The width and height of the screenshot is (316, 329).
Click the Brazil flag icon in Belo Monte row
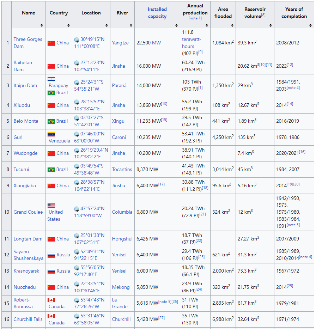(x=51, y=122)
